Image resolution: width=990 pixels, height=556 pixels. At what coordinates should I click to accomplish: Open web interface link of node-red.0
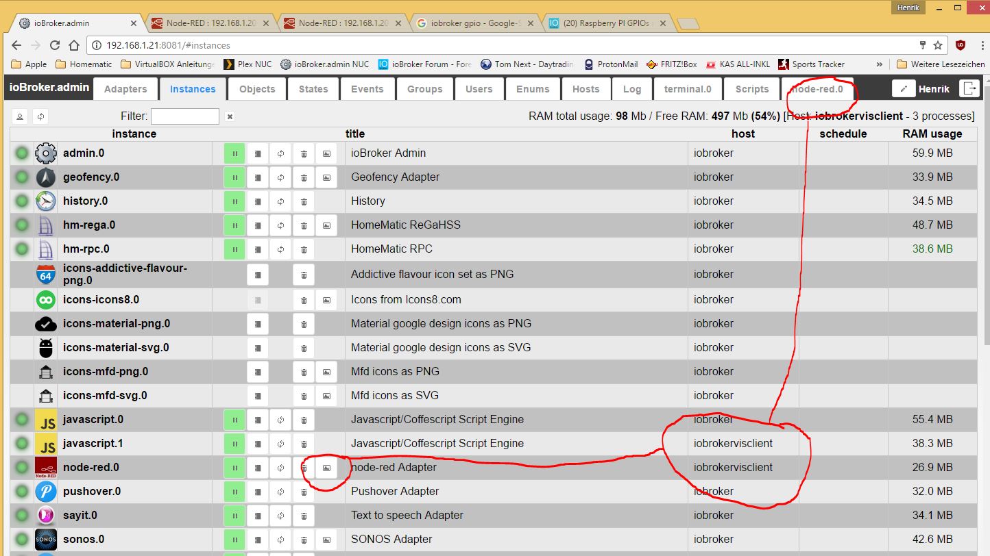326,468
